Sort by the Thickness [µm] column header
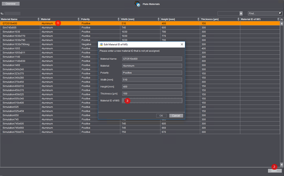Viewport: 284px width, 176px height. tap(219, 19)
